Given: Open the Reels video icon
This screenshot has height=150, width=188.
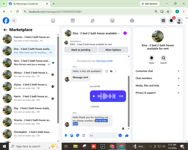Looking at the screenshot, I should pos(73,21).
